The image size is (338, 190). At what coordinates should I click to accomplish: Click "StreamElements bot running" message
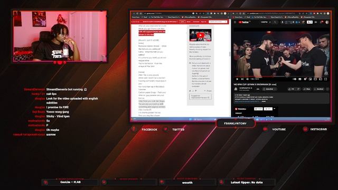[x=67, y=89]
